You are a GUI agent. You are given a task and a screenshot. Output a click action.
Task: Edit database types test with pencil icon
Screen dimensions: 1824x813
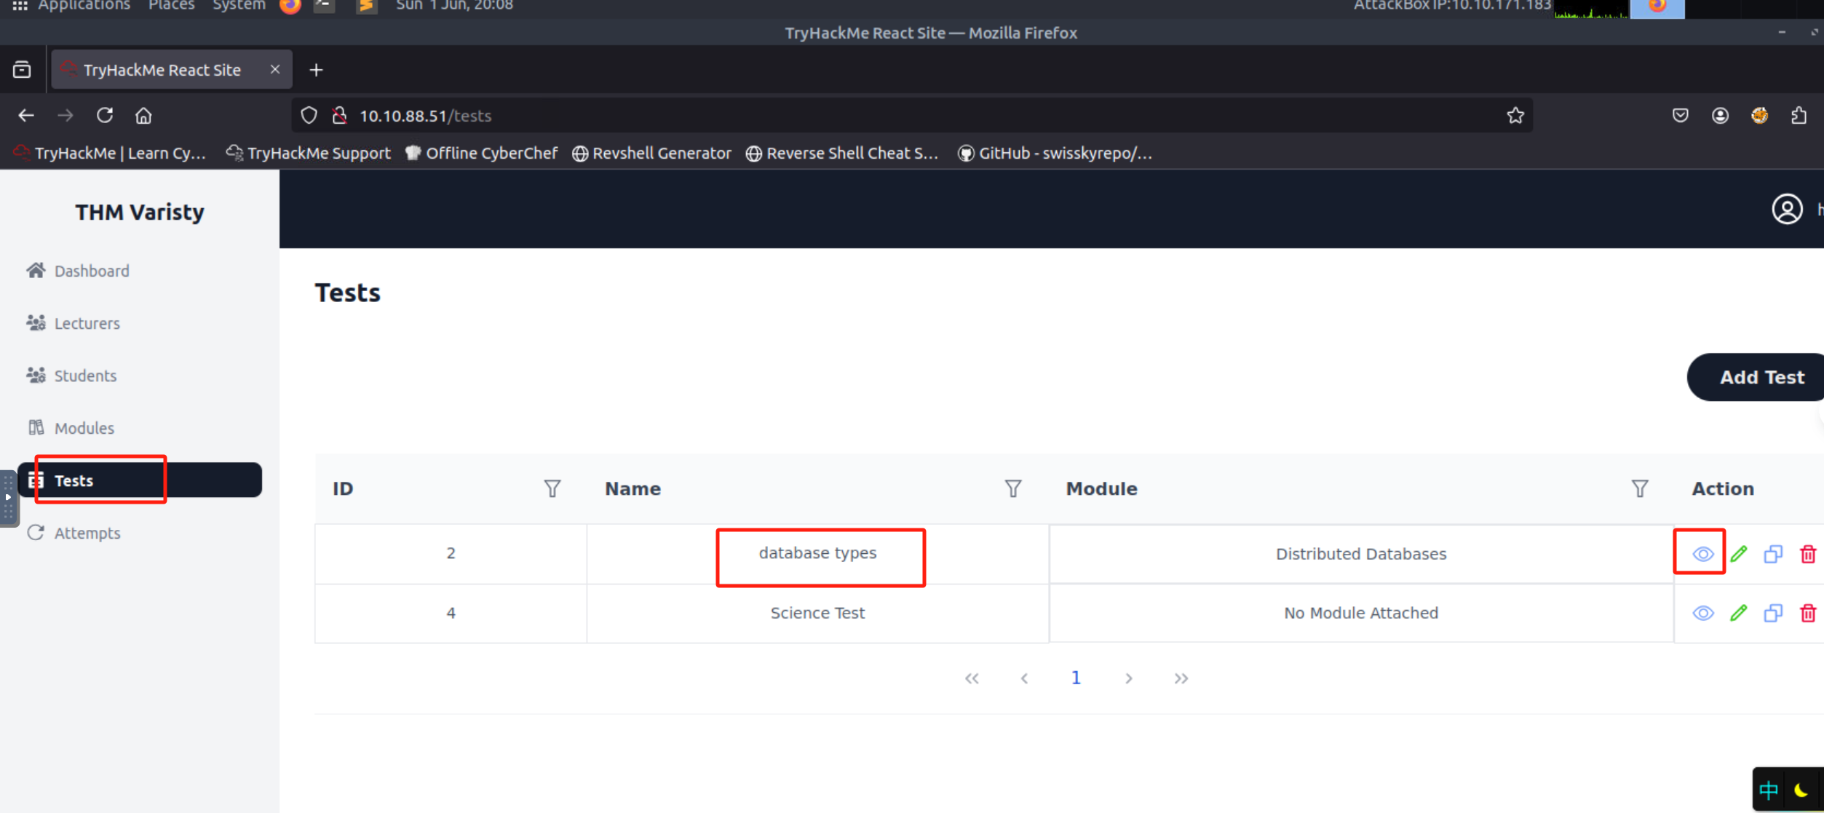click(1738, 554)
